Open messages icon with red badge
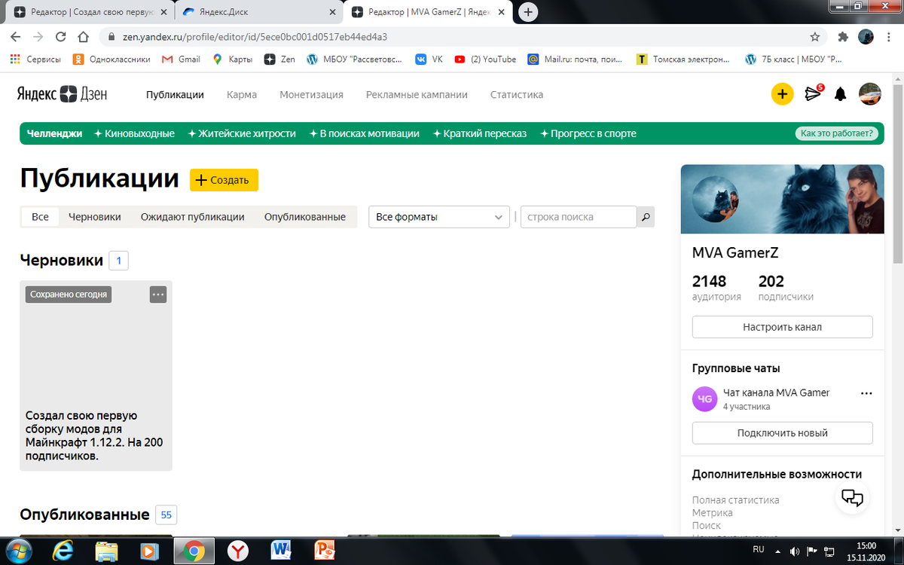The image size is (904, 565). 813,93
